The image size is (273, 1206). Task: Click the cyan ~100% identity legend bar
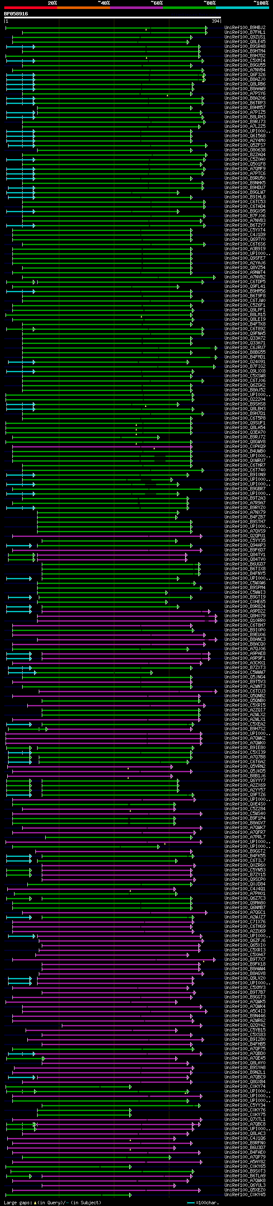242,8
